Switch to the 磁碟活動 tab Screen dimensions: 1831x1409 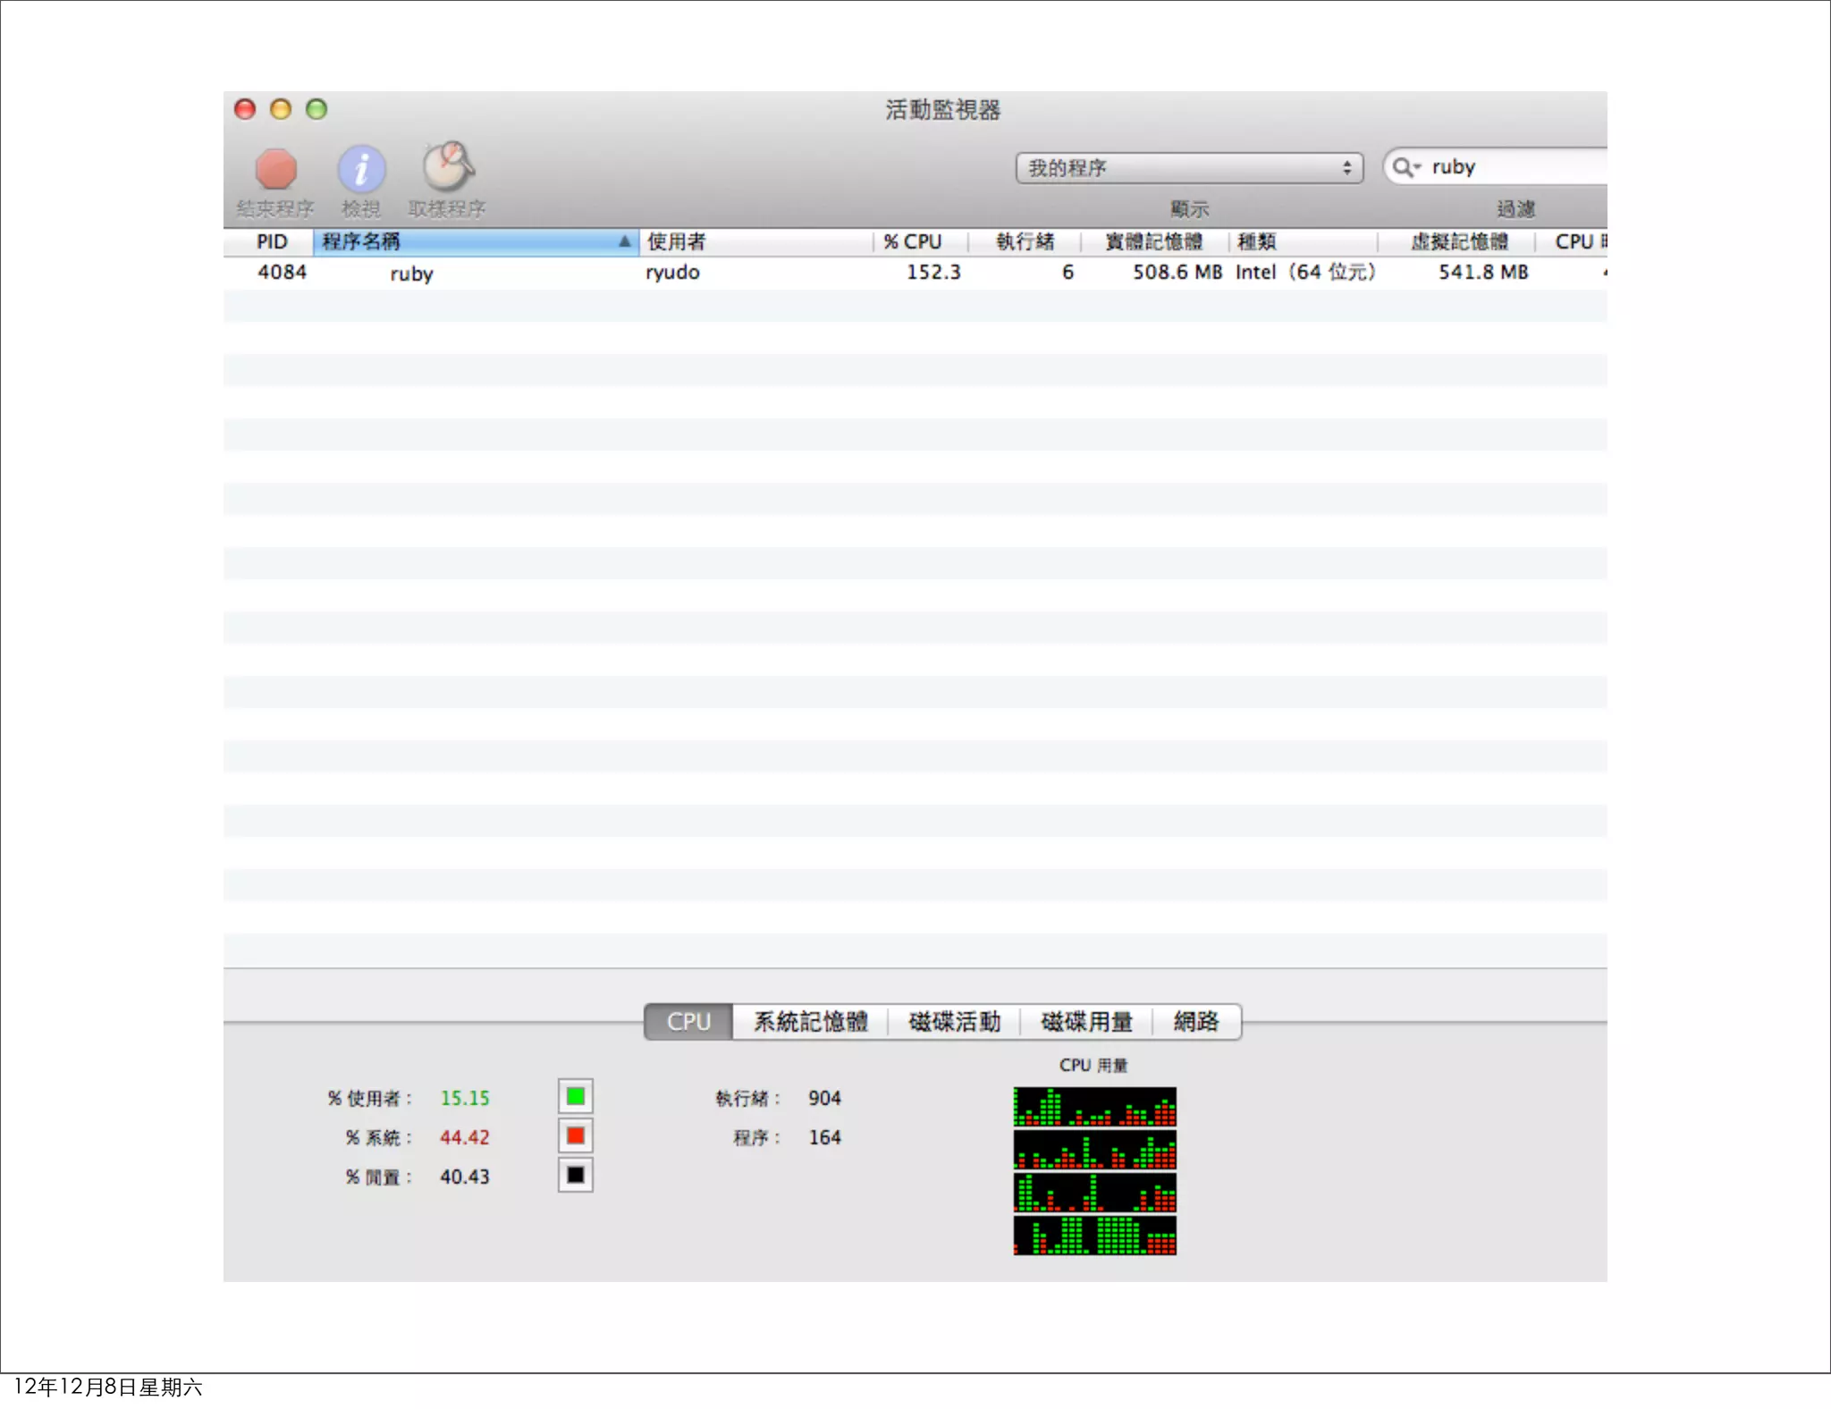pyautogui.click(x=954, y=1022)
